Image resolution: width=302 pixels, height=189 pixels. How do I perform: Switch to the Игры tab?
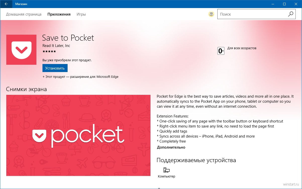click(x=81, y=14)
